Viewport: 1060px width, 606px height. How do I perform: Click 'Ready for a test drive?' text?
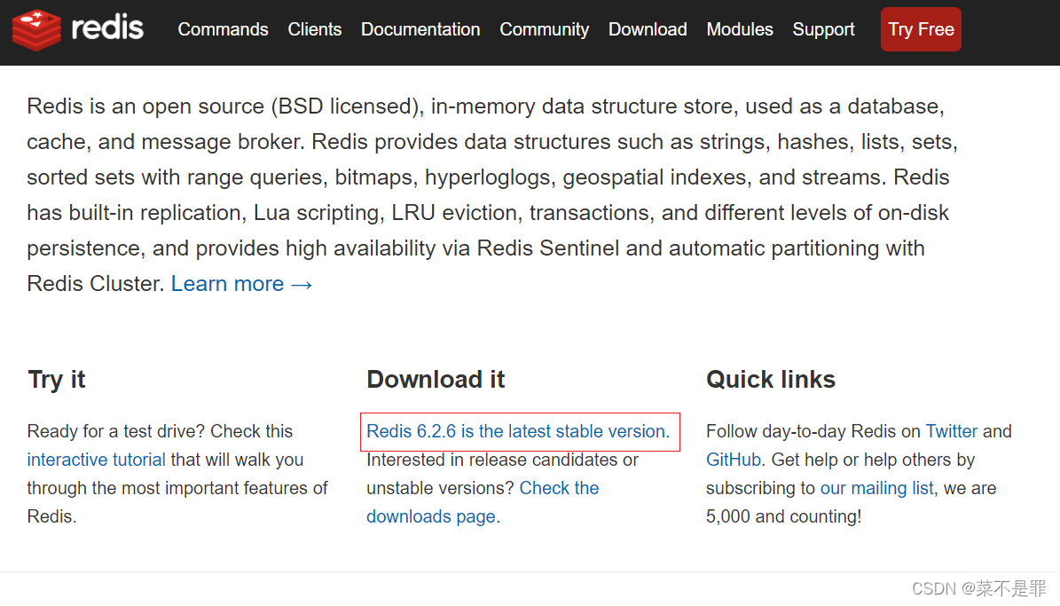coord(116,431)
